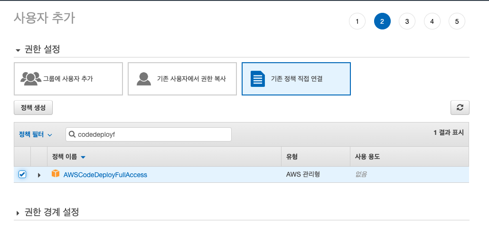Click the refresh policies icon button
Viewport: 489px width, 246px height.
460,108
